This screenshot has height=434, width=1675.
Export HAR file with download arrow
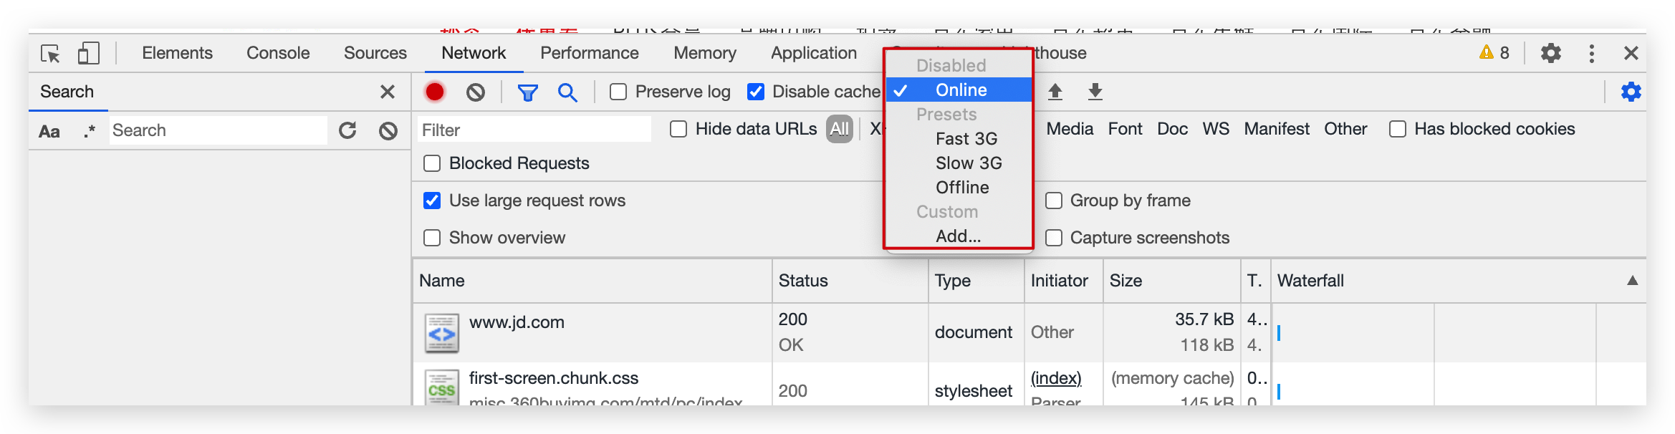click(1095, 92)
